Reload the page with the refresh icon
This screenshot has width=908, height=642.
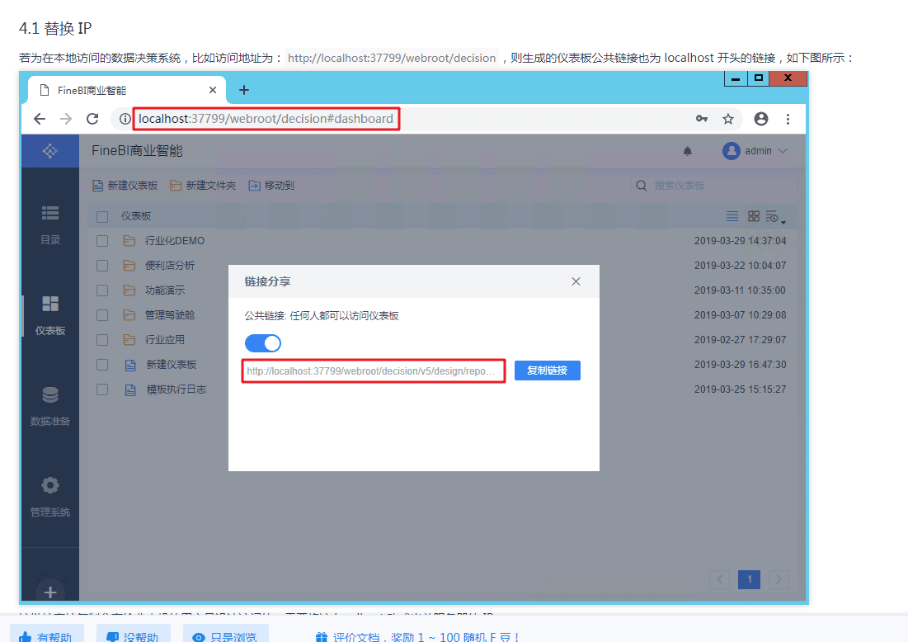pyautogui.click(x=92, y=119)
